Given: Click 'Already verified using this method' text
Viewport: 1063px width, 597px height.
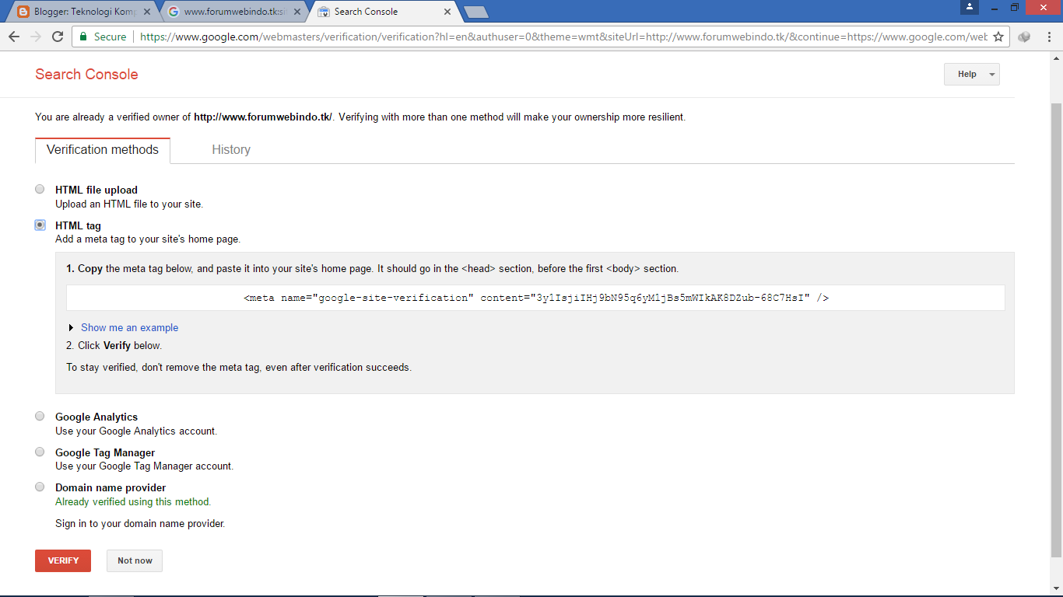Looking at the screenshot, I should pyautogui.click(x=133, y=502).
